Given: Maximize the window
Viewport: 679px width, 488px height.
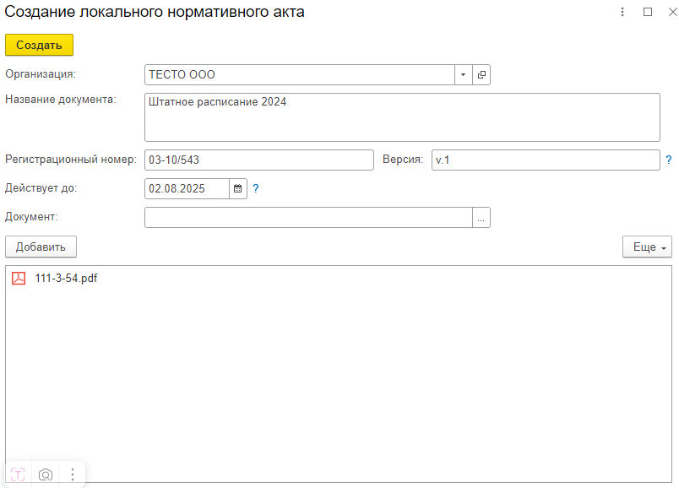Looking at the screenshot, I should pos(648,12).
